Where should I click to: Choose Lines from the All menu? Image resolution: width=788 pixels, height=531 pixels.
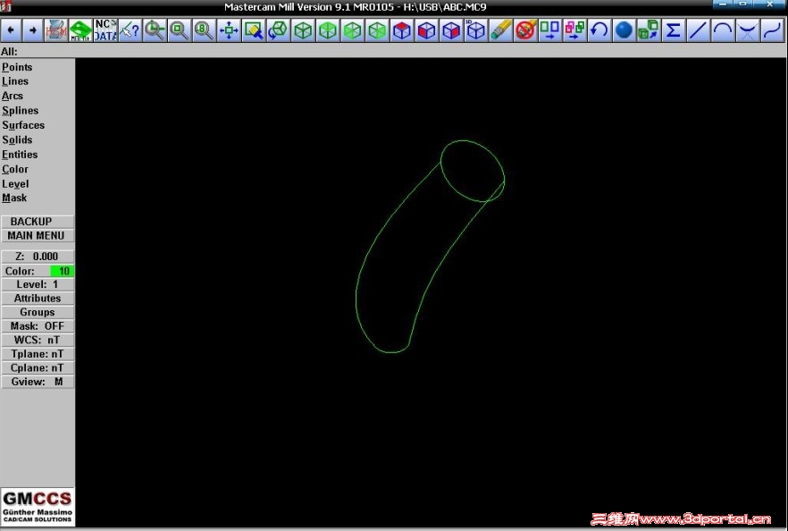(15, 81)
